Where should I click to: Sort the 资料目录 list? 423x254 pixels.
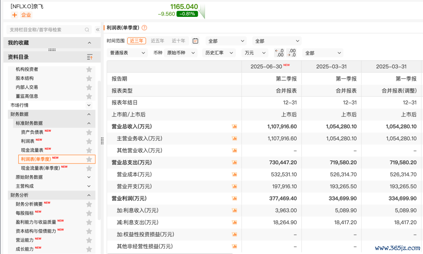[90, 57]
